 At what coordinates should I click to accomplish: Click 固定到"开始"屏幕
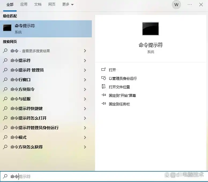pyautogui.click(x=122, y=96)
